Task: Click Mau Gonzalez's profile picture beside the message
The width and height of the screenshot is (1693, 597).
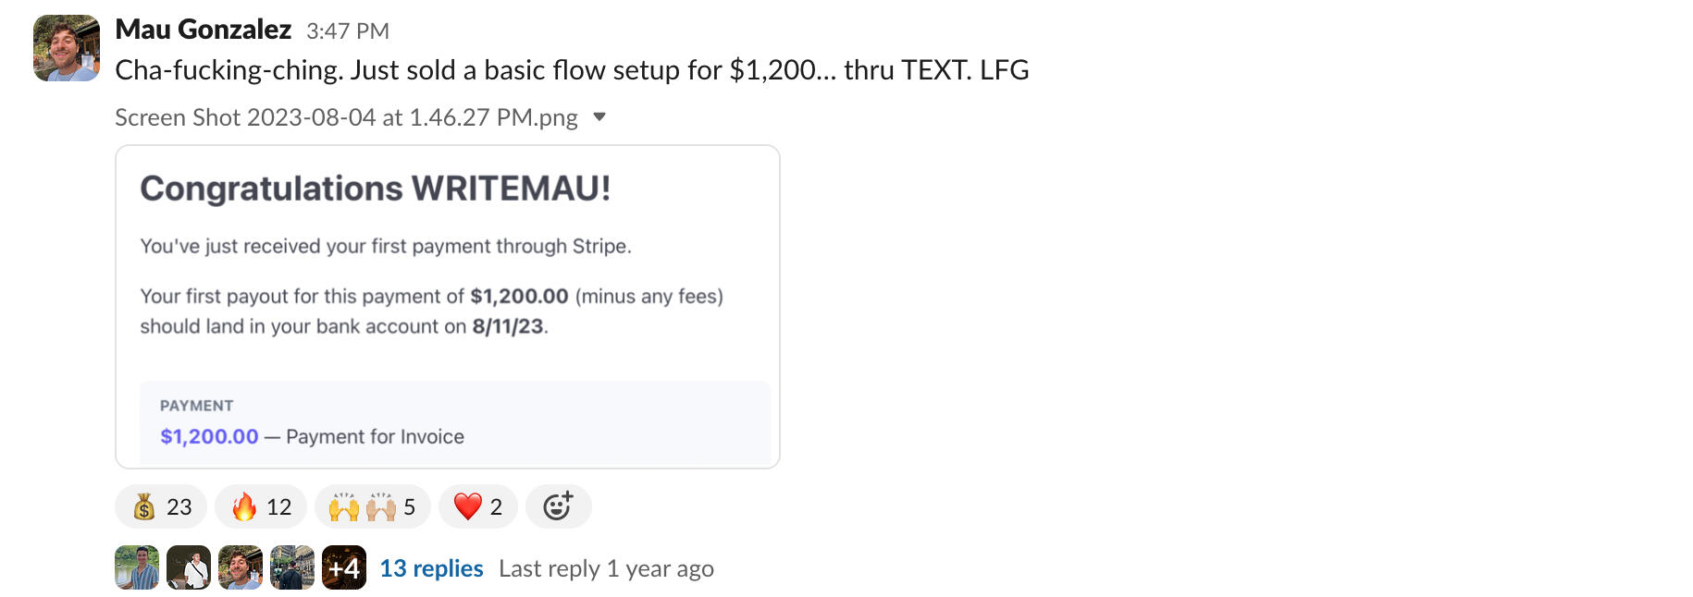Action: tap(67, 48)
